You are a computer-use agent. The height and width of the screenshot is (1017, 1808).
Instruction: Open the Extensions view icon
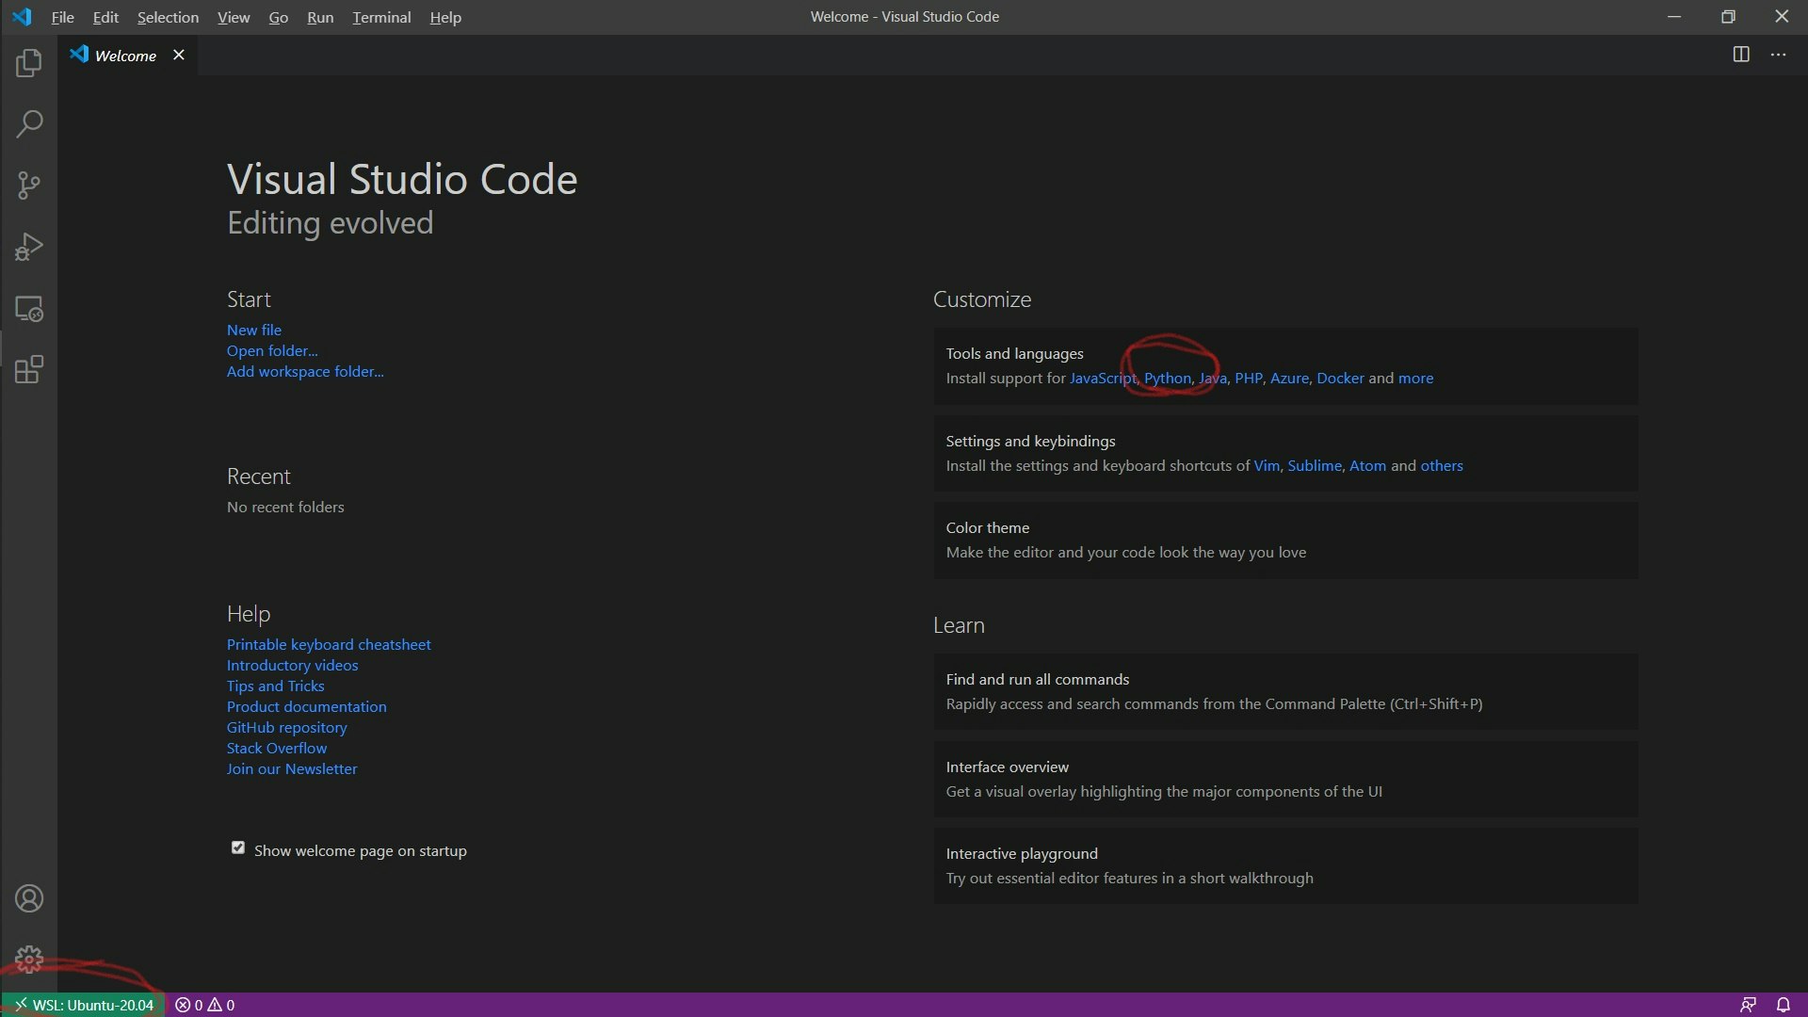coord(29,369)
